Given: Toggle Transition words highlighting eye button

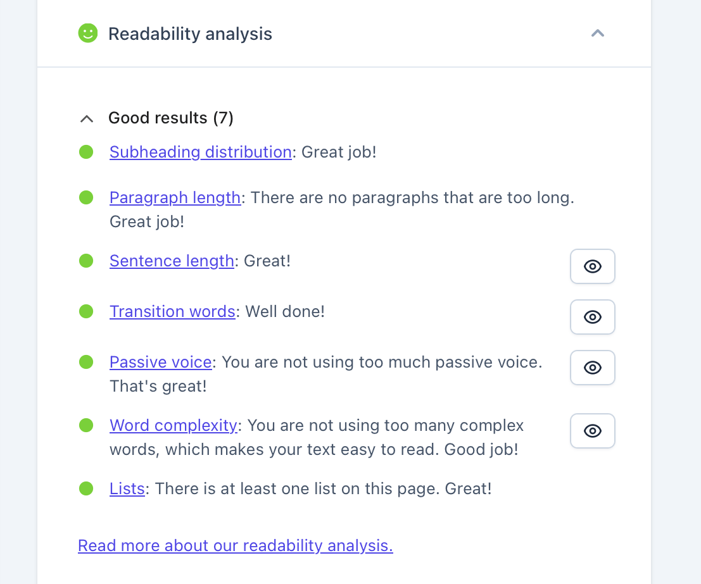Looking at the screenshot, I should [592, 317].
